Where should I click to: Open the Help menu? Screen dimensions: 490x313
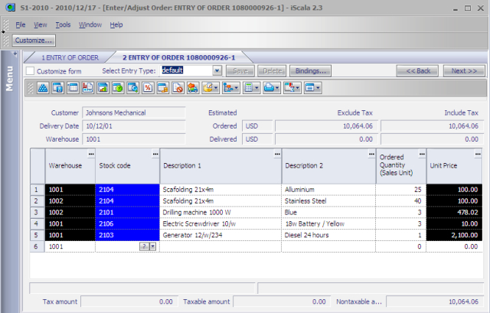pos(116,24)
